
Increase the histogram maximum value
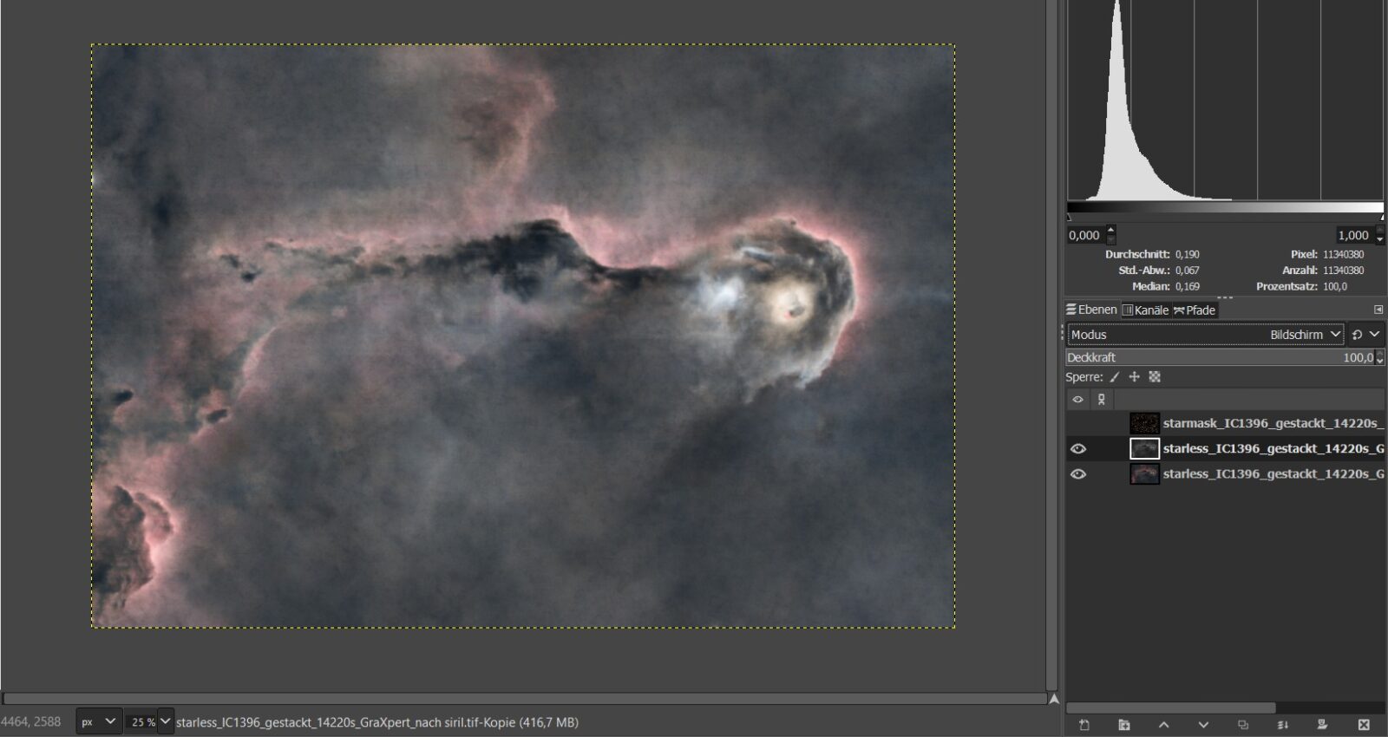pyautogui.click(x=1380, y=231)
